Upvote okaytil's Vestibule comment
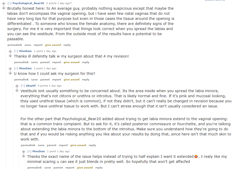 [17, 86]
